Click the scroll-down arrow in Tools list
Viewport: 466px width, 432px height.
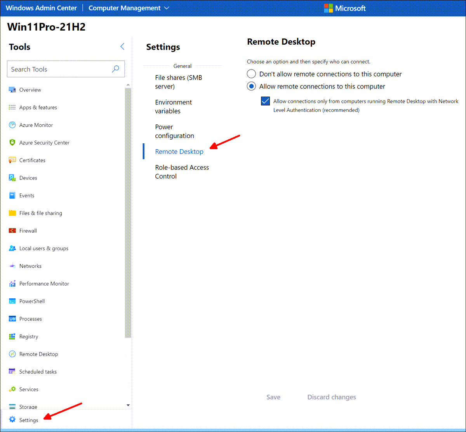pyautogui.click(x=128, y=405)
